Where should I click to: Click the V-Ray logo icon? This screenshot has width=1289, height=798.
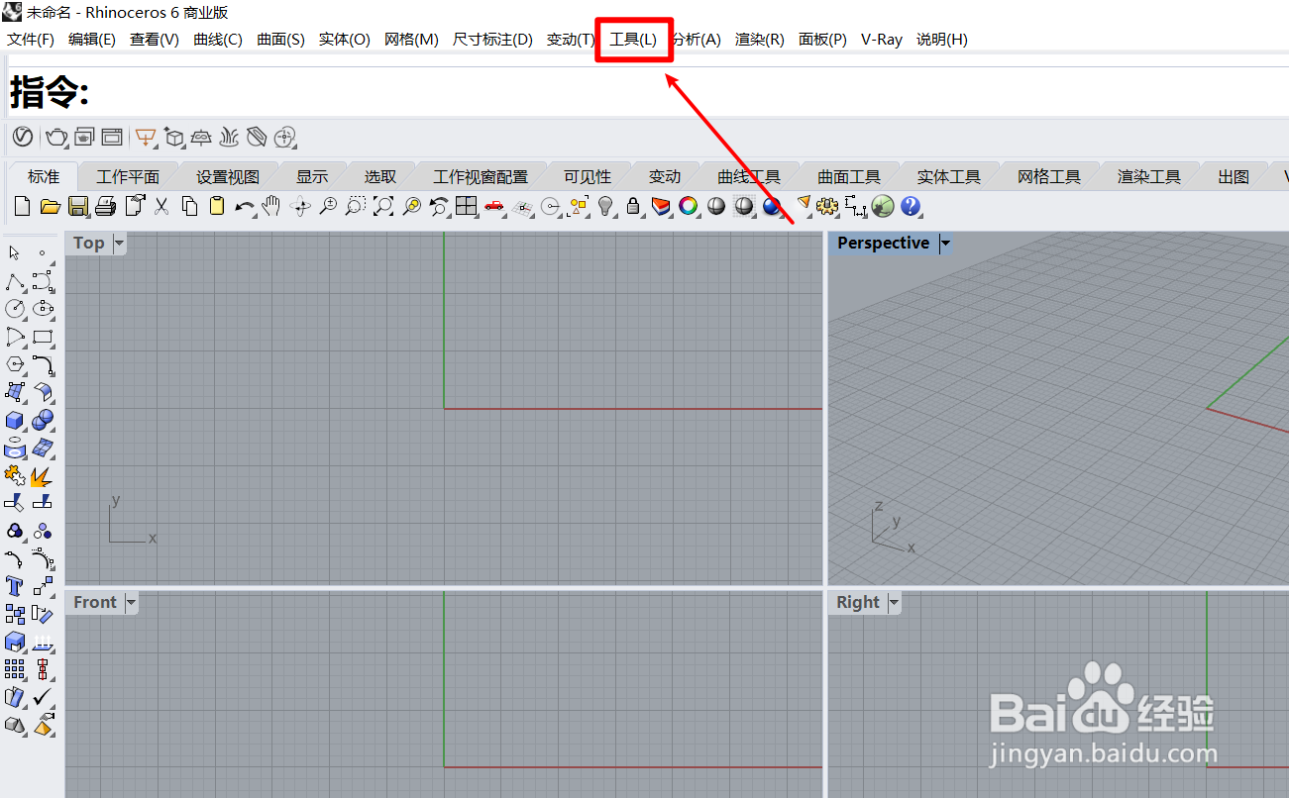pos(23,137)
